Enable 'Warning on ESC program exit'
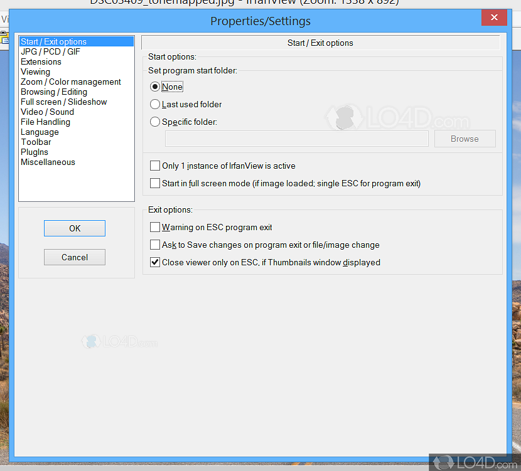The width and height of the screenshot is (521, 471). [x=155, y=227]
